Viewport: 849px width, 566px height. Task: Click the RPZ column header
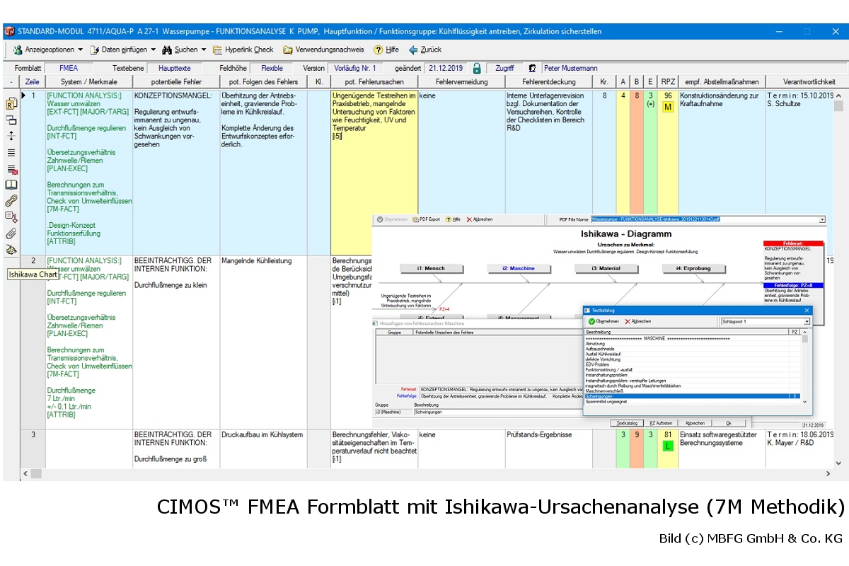(668, 82)
